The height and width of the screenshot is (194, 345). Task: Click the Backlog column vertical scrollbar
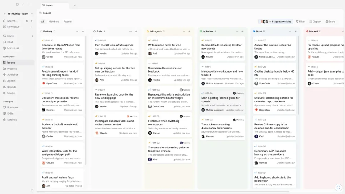point(86,100)
